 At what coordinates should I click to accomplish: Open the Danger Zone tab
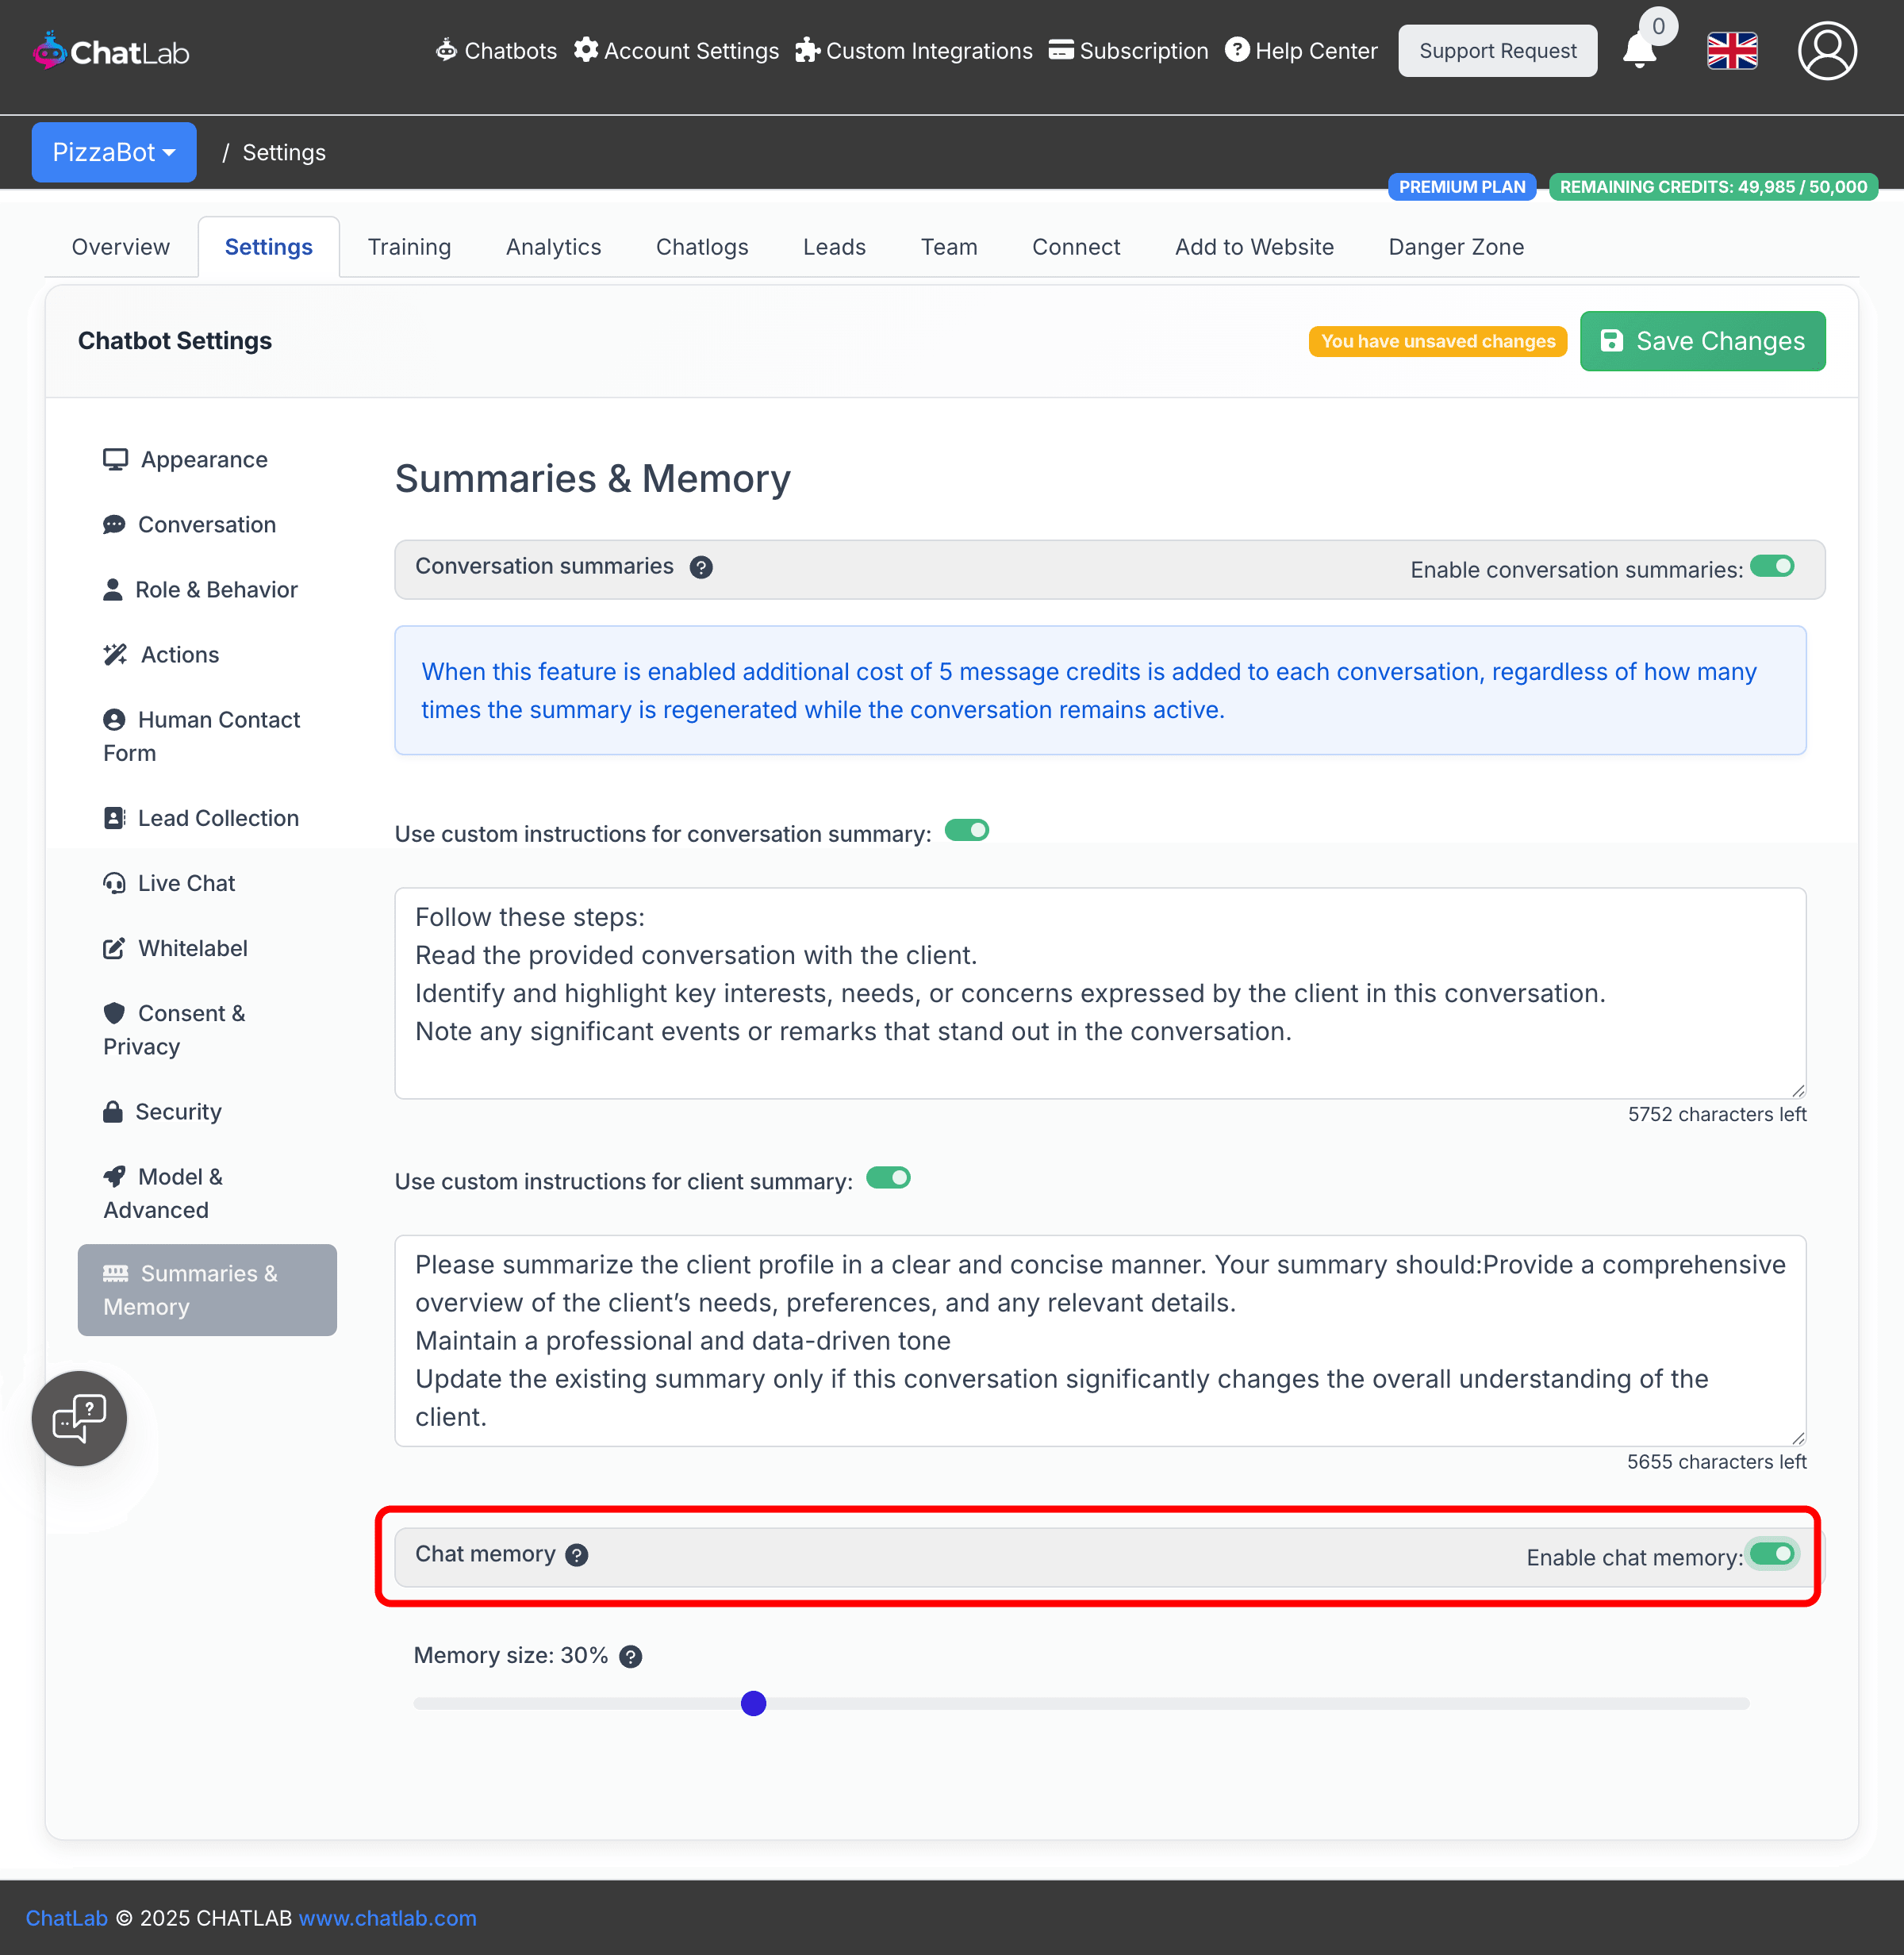(x=1455, y=247)
